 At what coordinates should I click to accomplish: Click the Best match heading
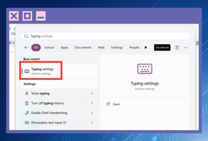[31, 59]
